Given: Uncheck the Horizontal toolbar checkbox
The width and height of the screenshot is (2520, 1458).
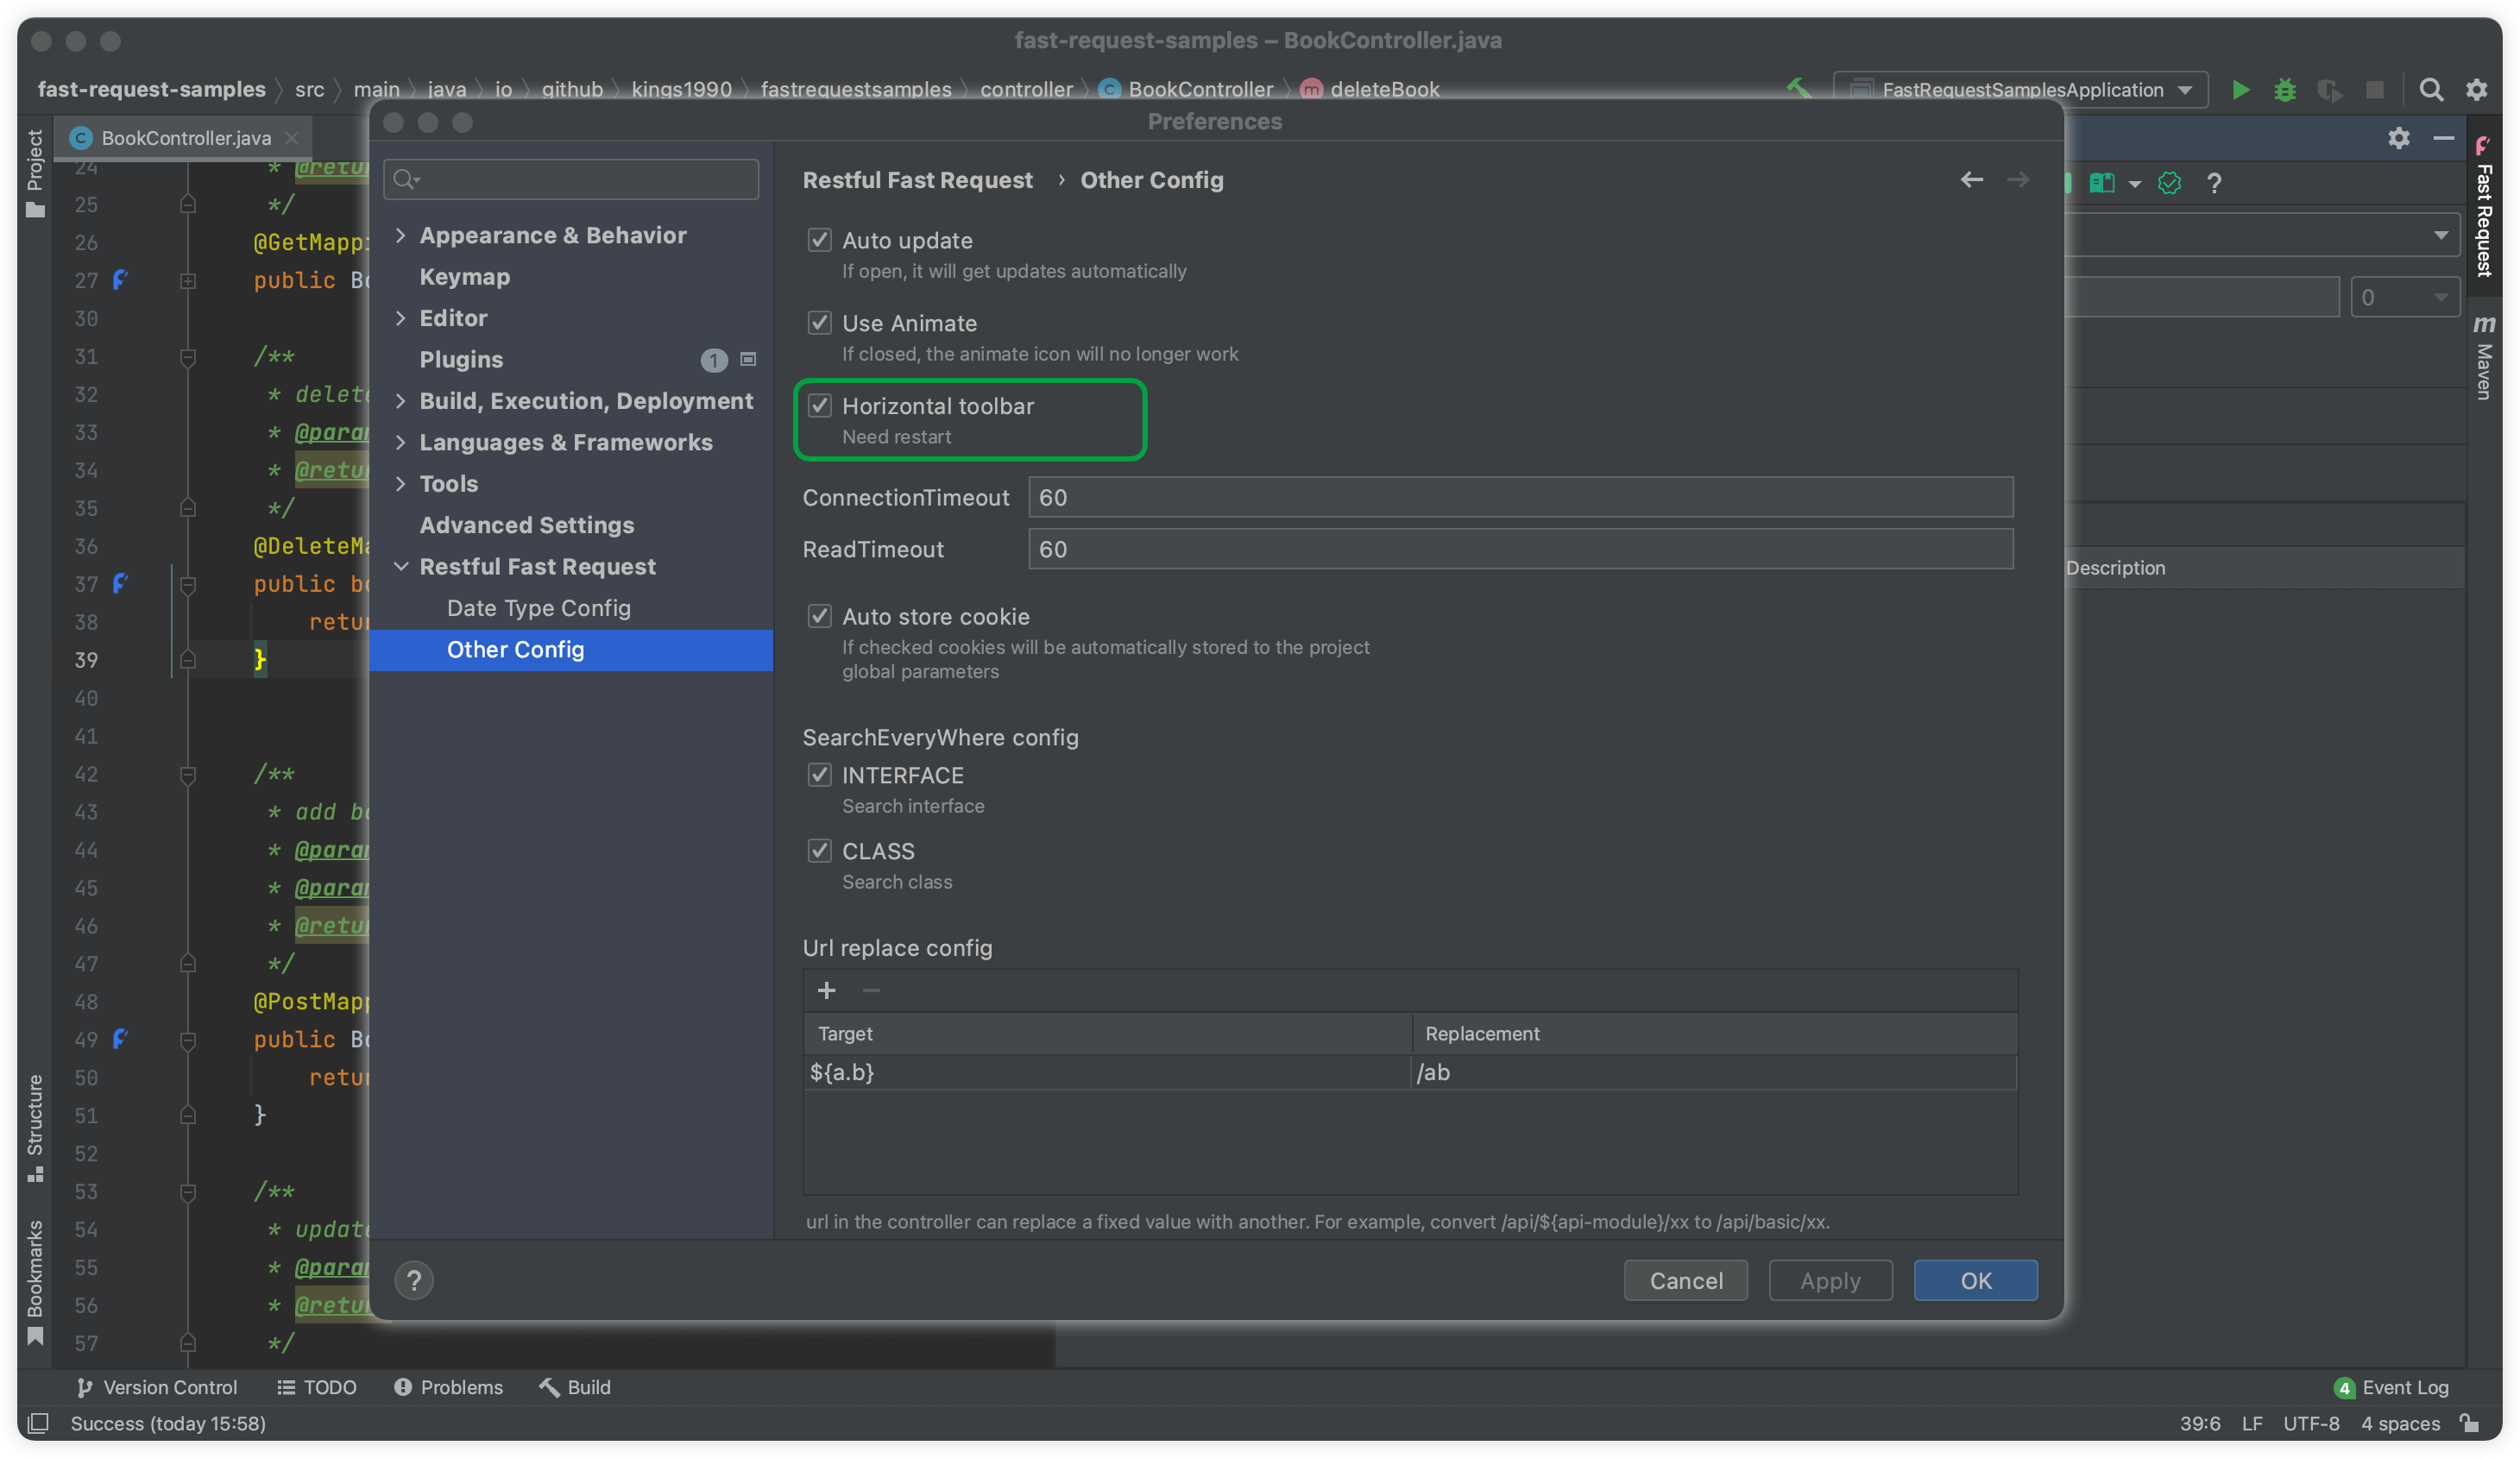Looking at the screenshot, I should click(x=819, y=406).
